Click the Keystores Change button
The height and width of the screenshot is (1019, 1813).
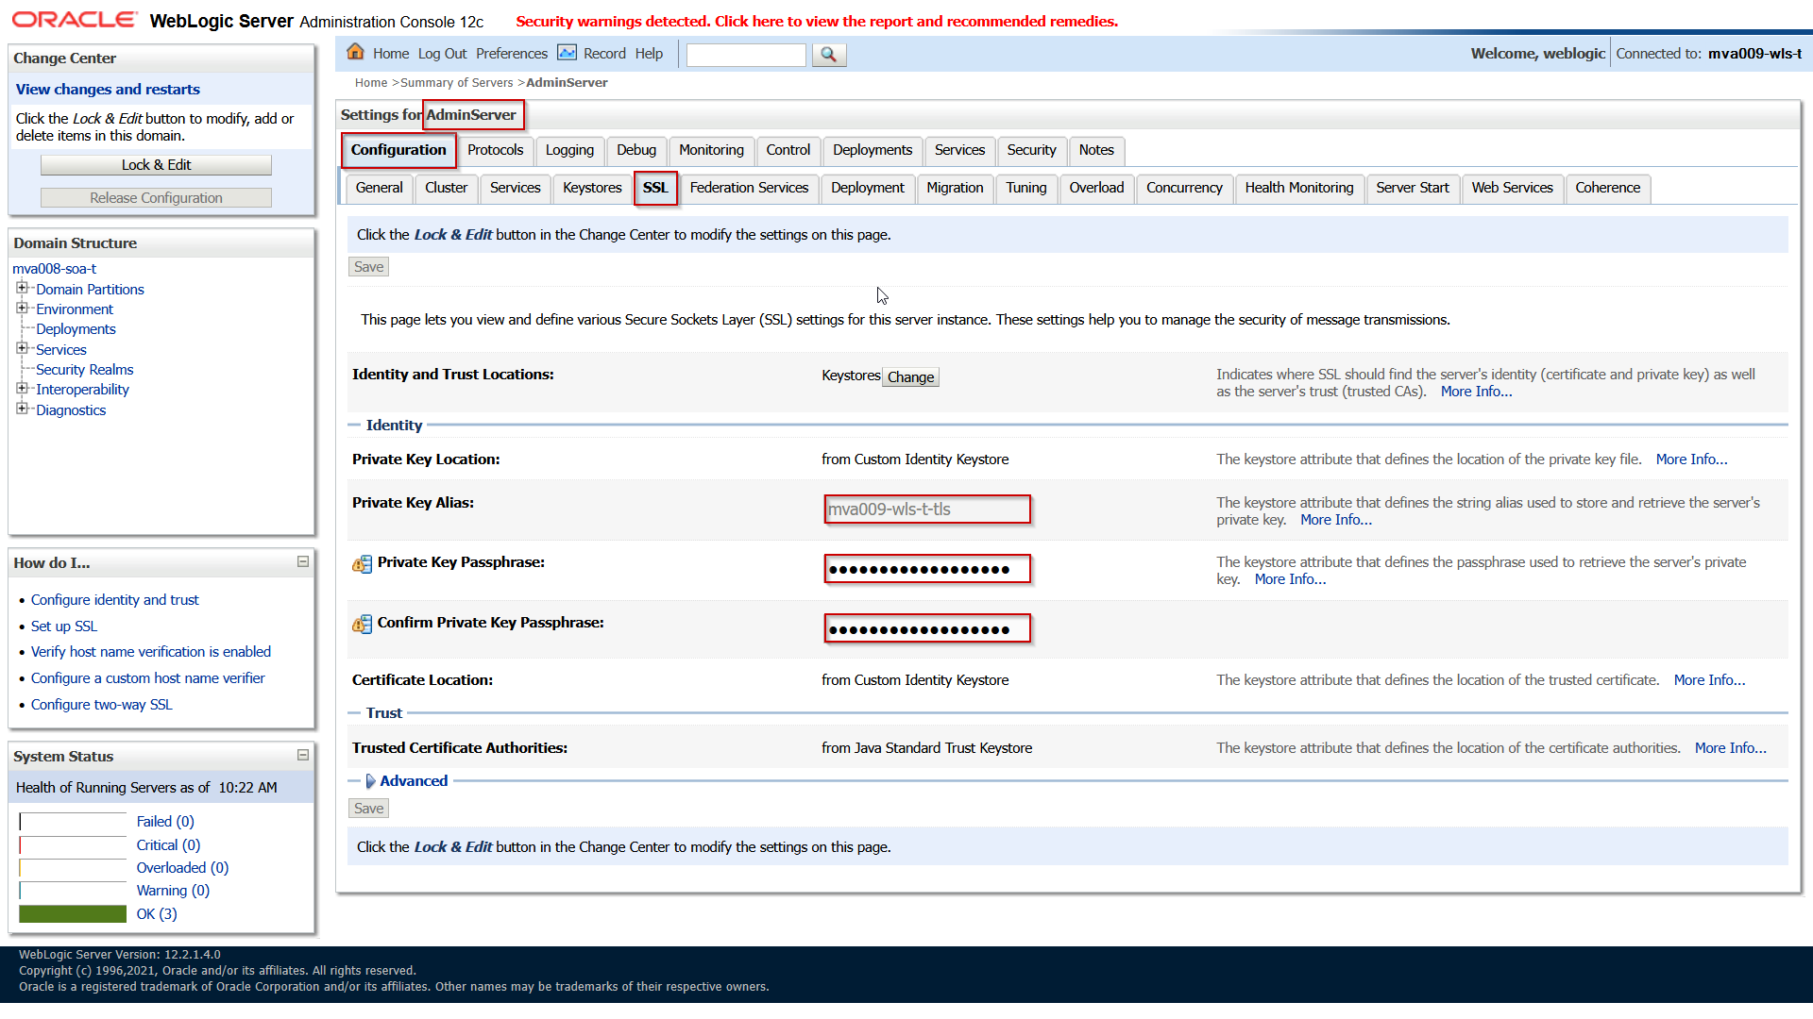910,377
